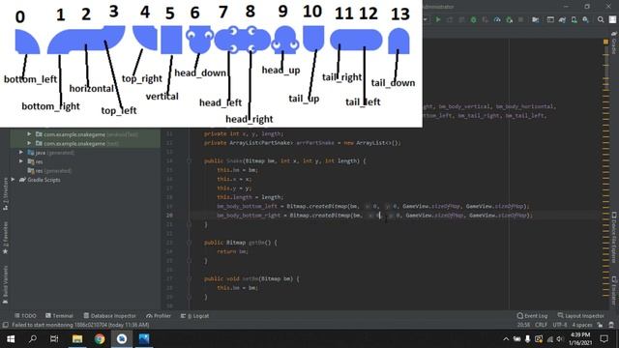Click the Run Anything window icon
Viewport: 619px width, 348px height.
pyautogui.click(x=550, y=19)
